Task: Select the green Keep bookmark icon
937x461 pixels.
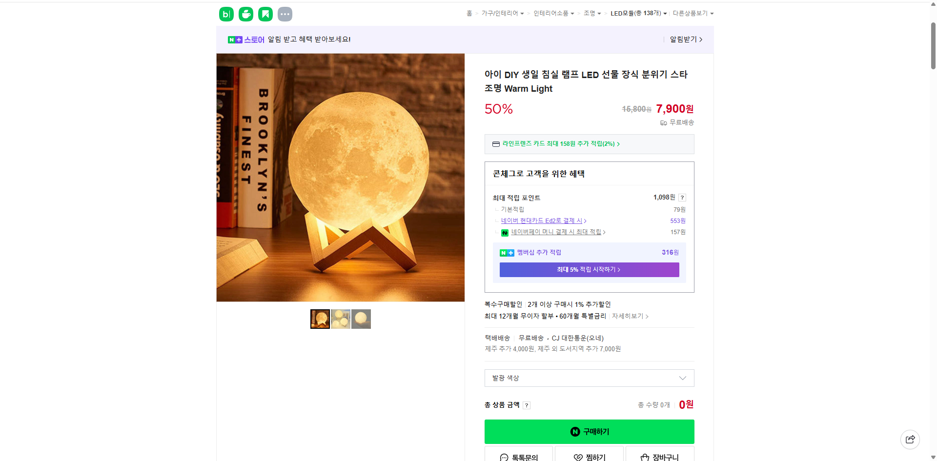Action: pyautogui.click(x=265, y=14)
